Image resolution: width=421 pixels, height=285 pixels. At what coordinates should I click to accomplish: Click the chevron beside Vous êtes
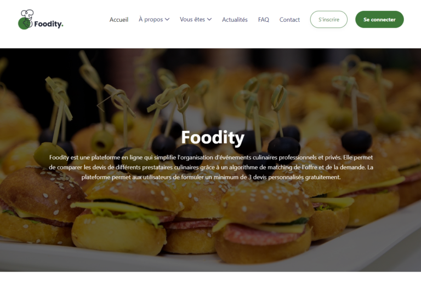[209, 19]
